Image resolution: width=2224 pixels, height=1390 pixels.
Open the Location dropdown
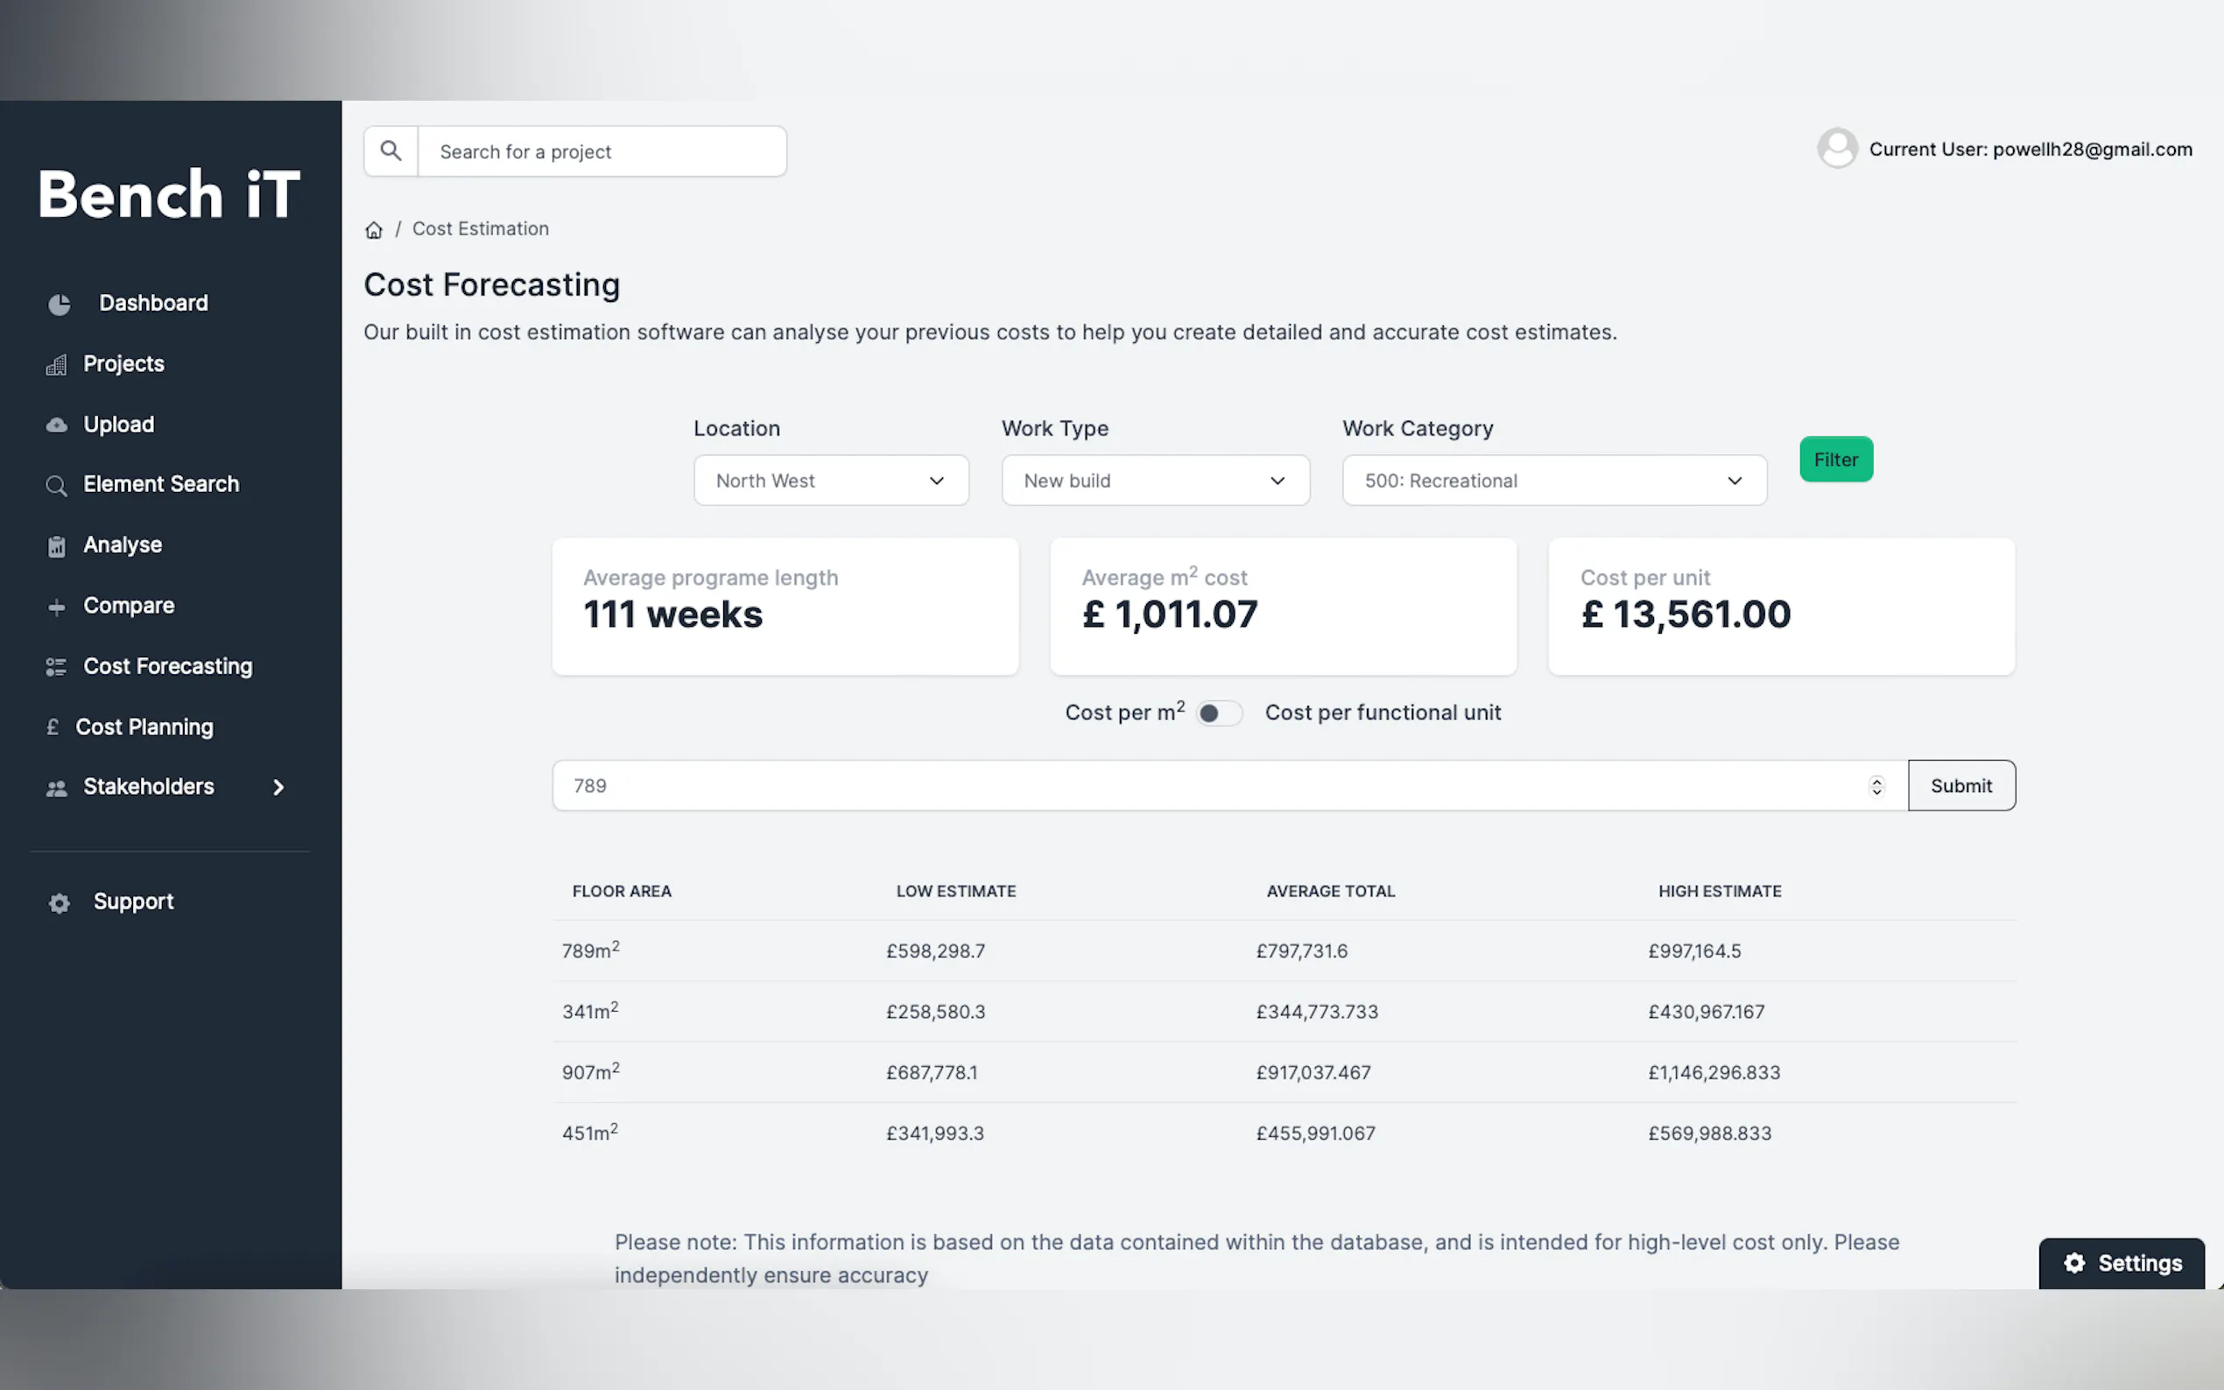tap(830, 481)
